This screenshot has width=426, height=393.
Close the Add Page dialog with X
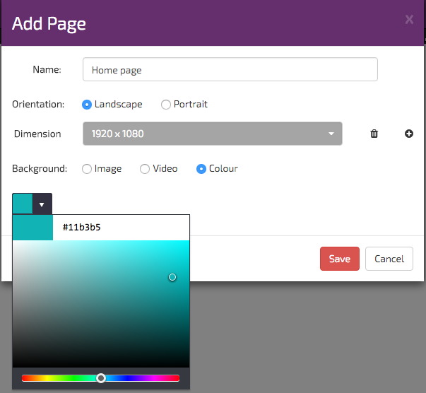point(409,20)
